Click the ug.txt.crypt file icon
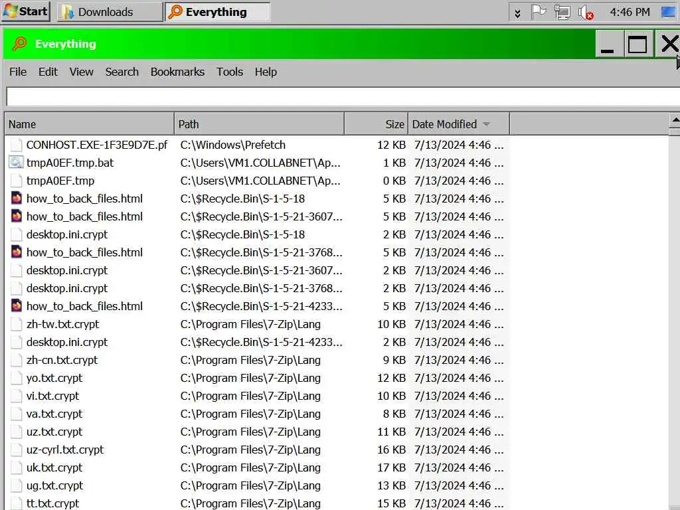680x510 pixels. 16,485
